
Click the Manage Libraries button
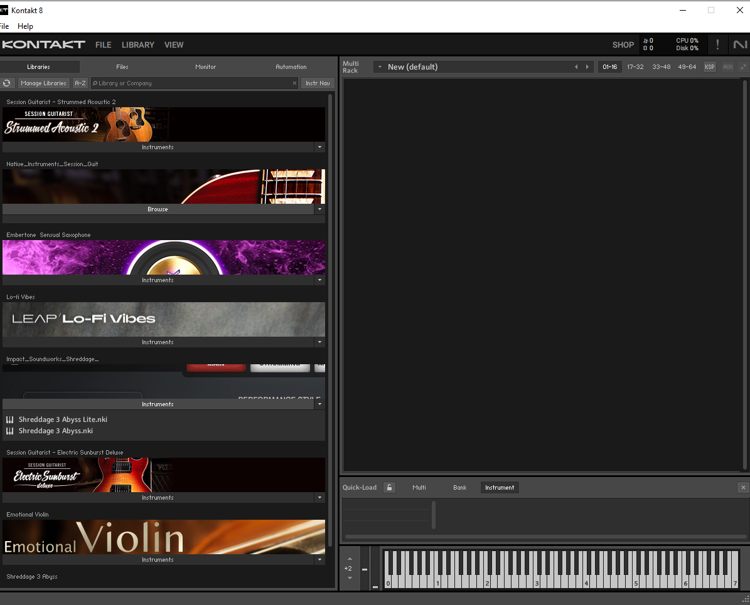(43, 83)
